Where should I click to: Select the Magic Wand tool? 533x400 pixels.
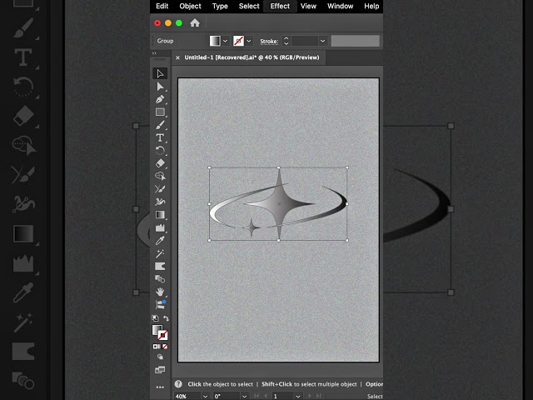[x=160, y=253]
